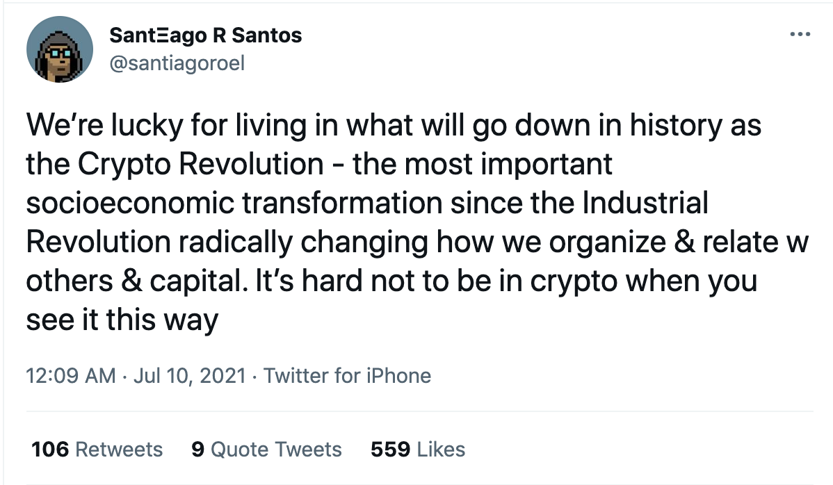Click the 12:09 AM timestamp
This screenshot has width=833, height=485.
pyautogui.click(x=71, y=376)
